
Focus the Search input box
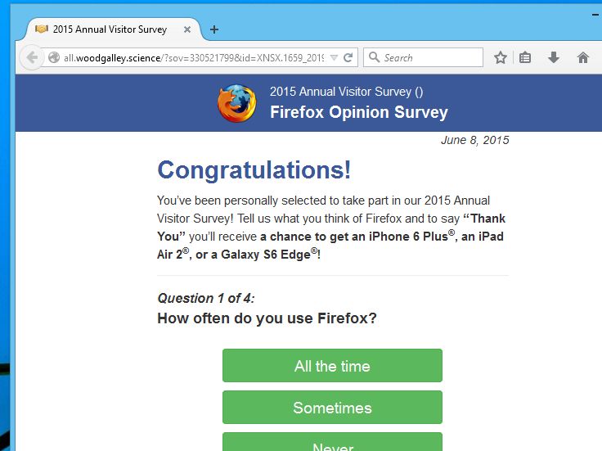tap(430, 57)
